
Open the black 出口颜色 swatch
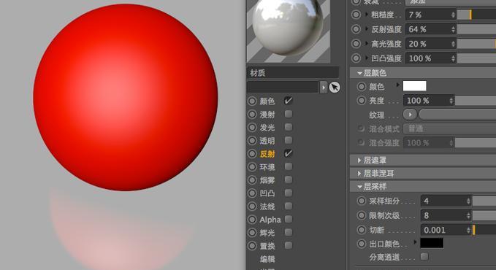[x=432, y=243]
